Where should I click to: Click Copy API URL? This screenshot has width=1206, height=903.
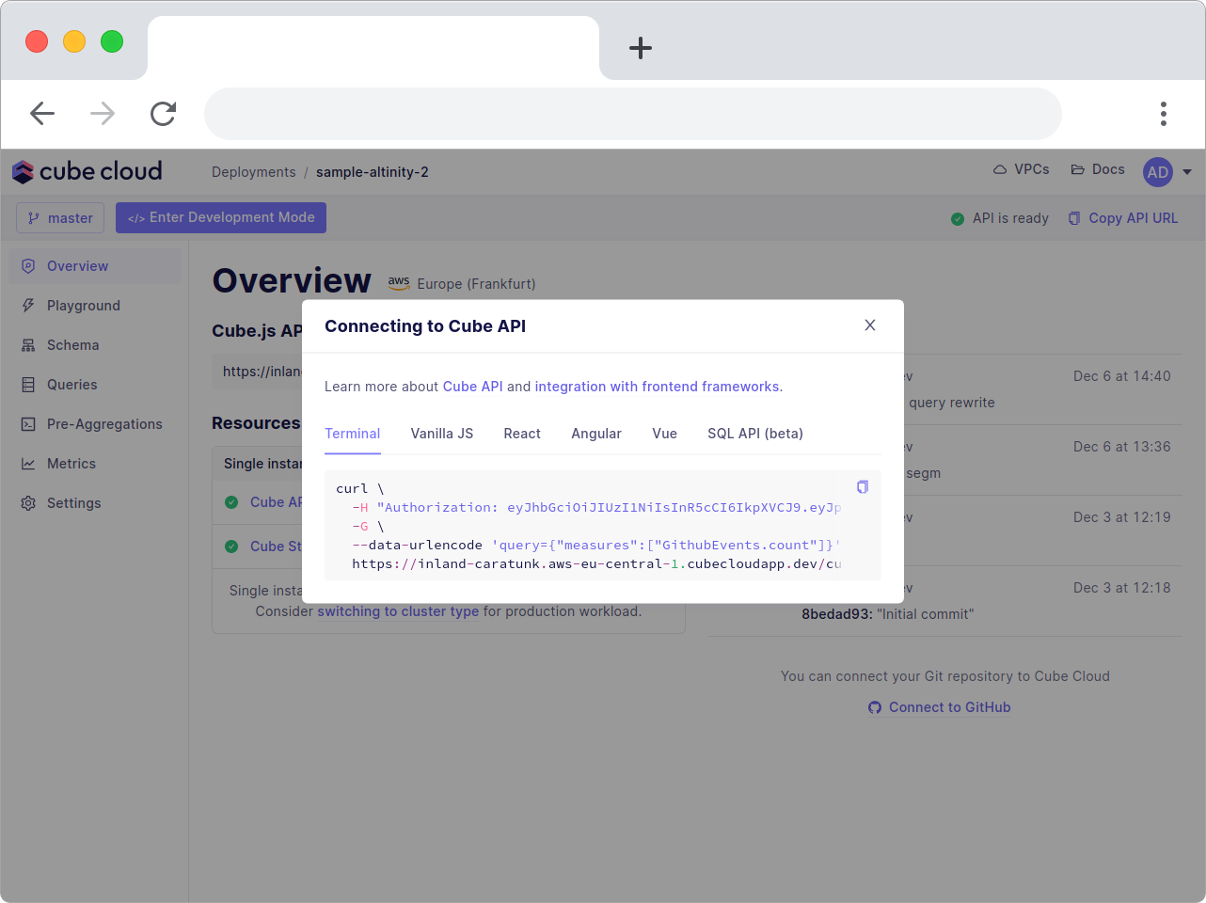click(x=1123, y=218)
